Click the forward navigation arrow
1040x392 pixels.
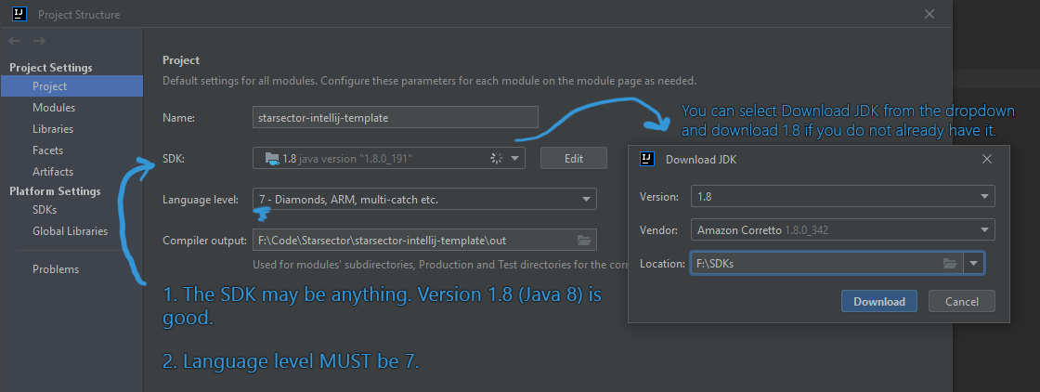[x=39, y=41]
